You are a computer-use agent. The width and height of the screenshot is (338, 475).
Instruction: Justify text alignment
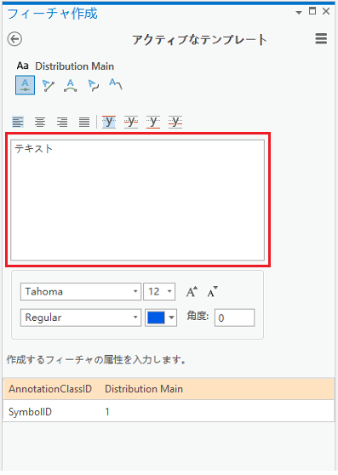(x=84, y=122)
